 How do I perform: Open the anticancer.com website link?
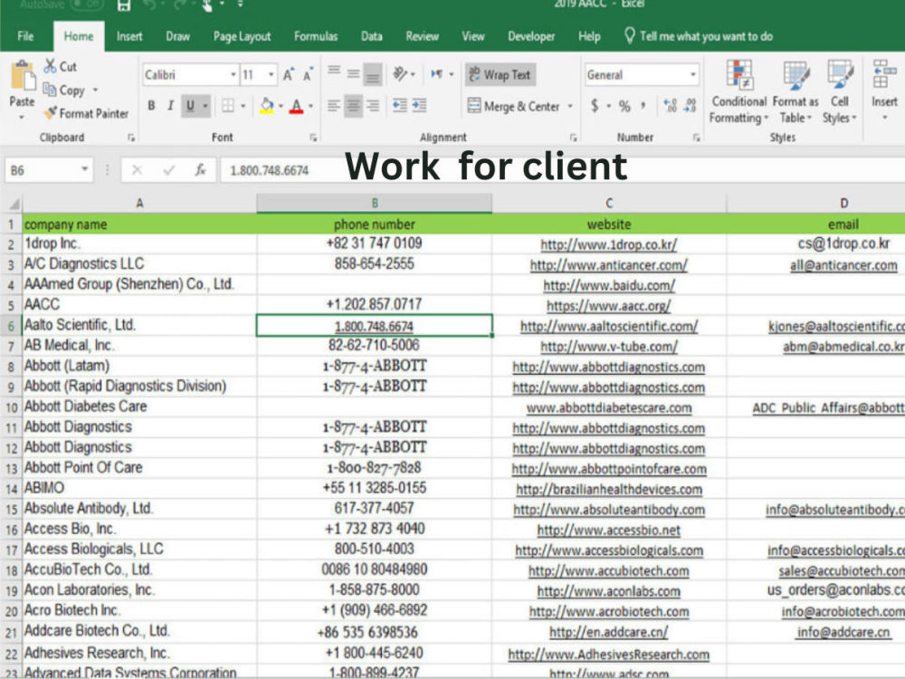coord(608,265)
